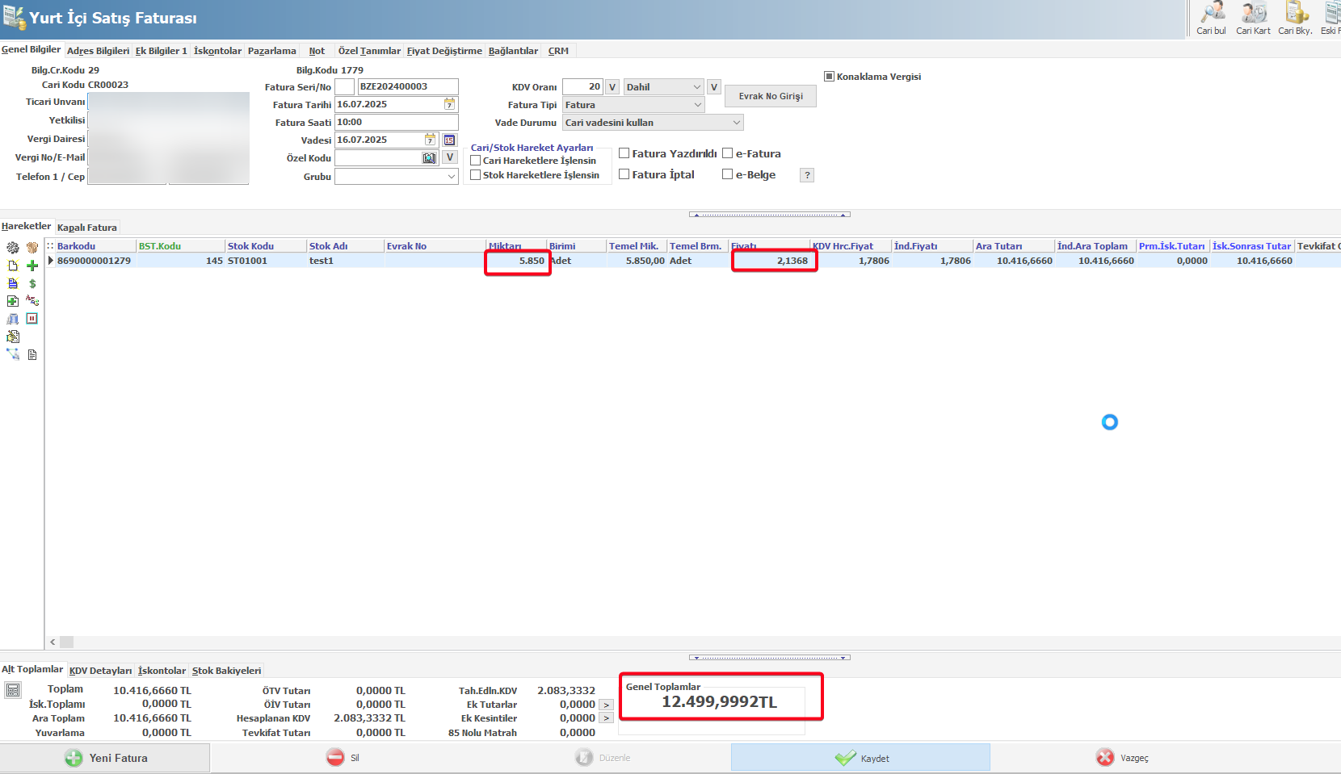Image resolution: width=1341 pixels, height=774 pixels.
Task: Expand the Fatura Tipi dropdown
Action: click(697, 105)
